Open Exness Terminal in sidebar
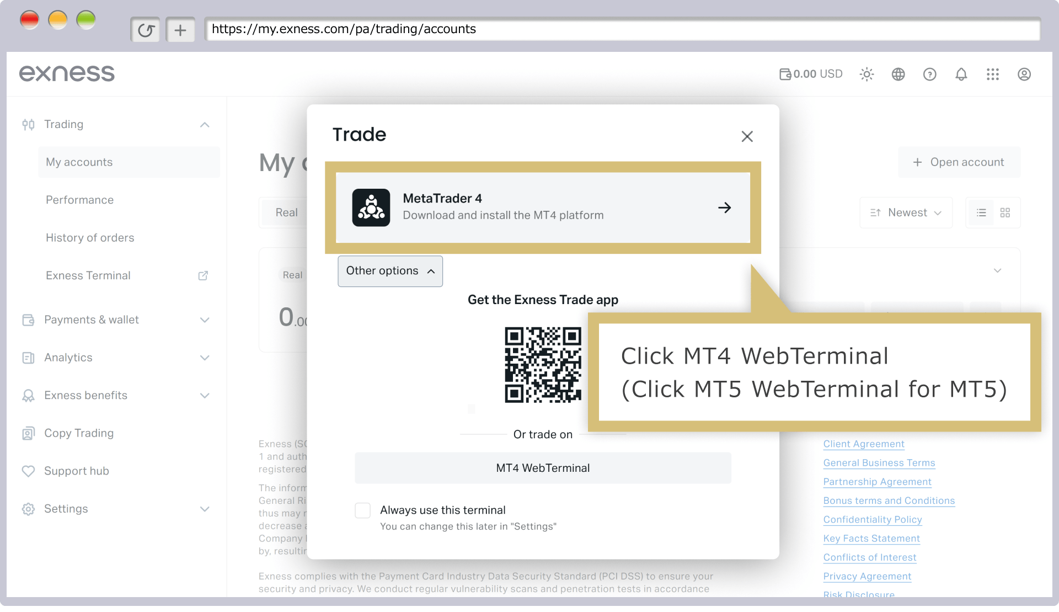This screenshot has height=612, width=1059. pos(88,275)
